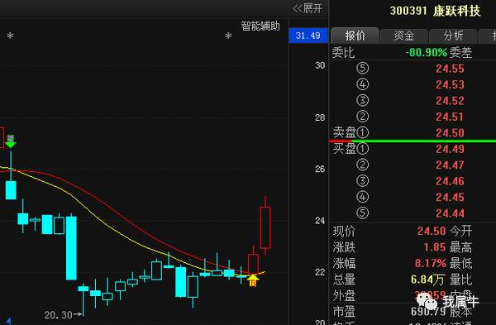This screenshot has width=496, height=325.
Task: Expand the panel with <<展开
Action: pyautogui.click(x=308, y=8)
